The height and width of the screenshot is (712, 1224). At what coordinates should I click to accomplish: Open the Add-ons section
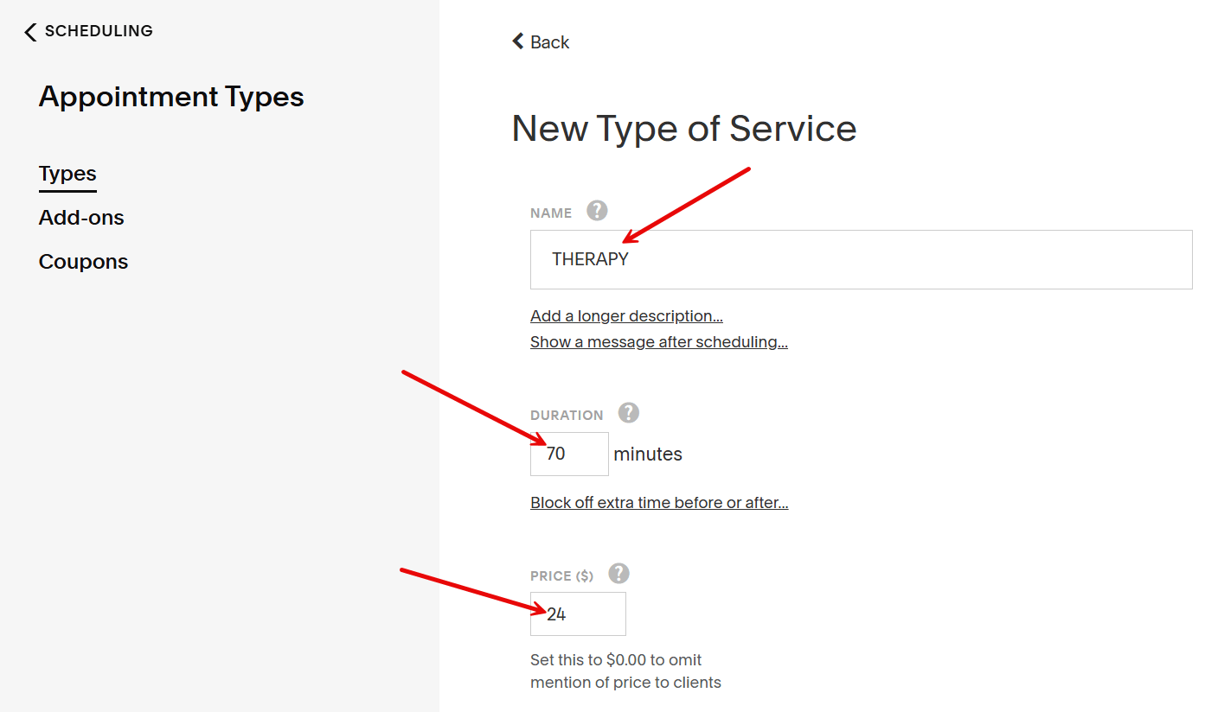[x=81, y=218]
